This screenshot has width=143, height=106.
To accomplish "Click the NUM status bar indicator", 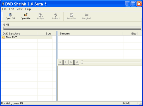I will (126, 103).
